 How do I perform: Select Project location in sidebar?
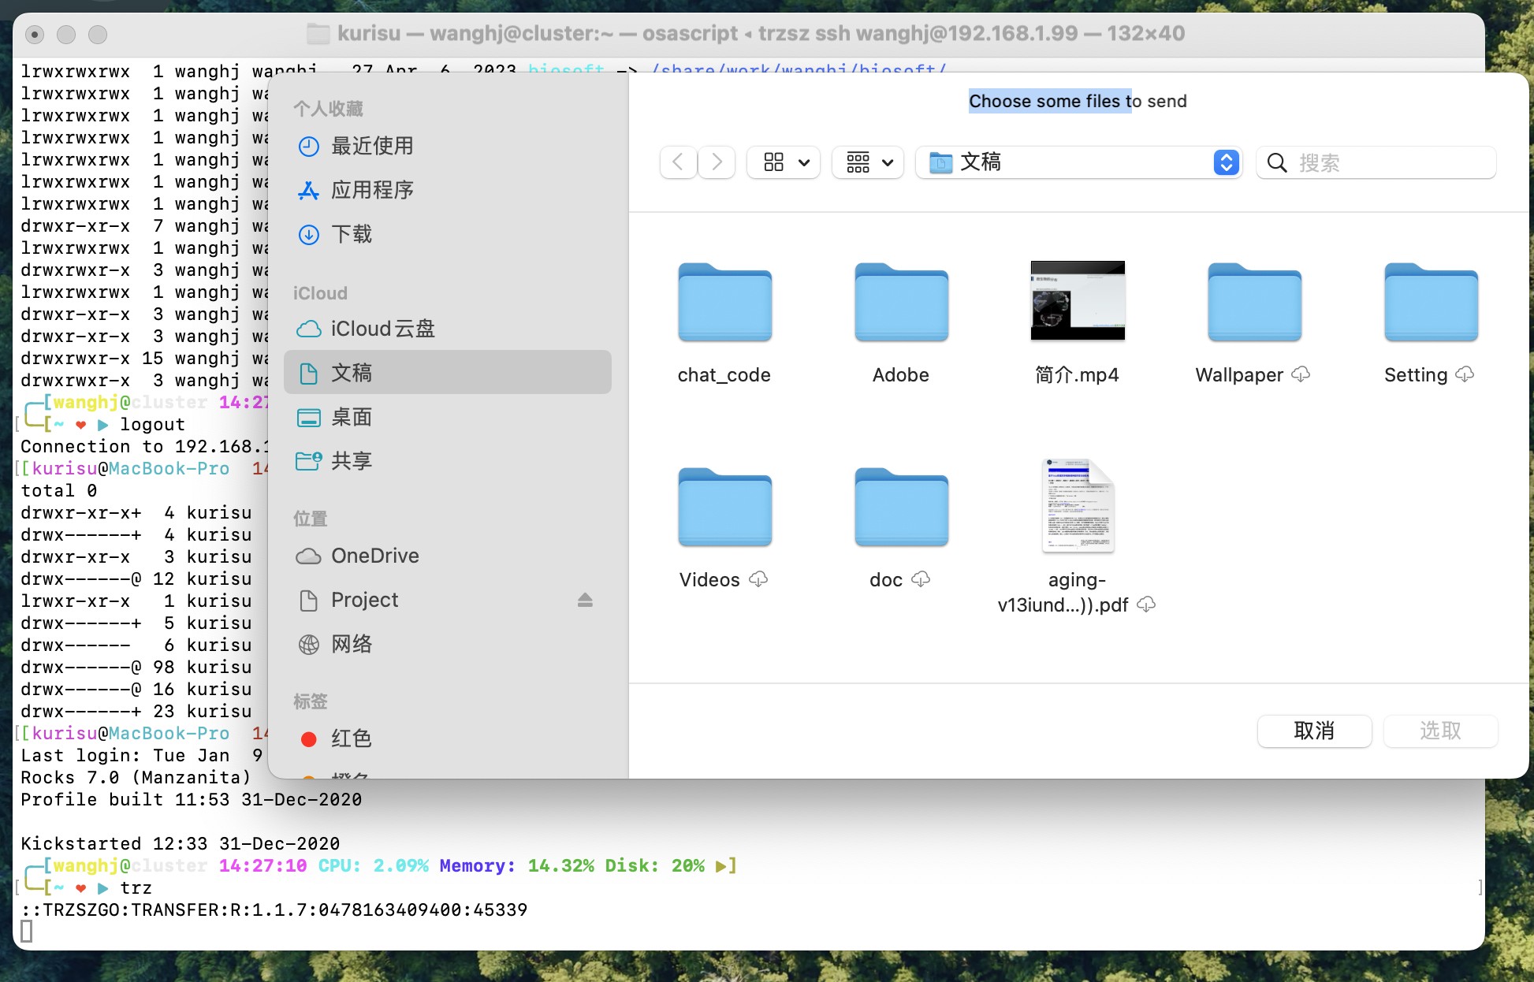coord(447,600)
